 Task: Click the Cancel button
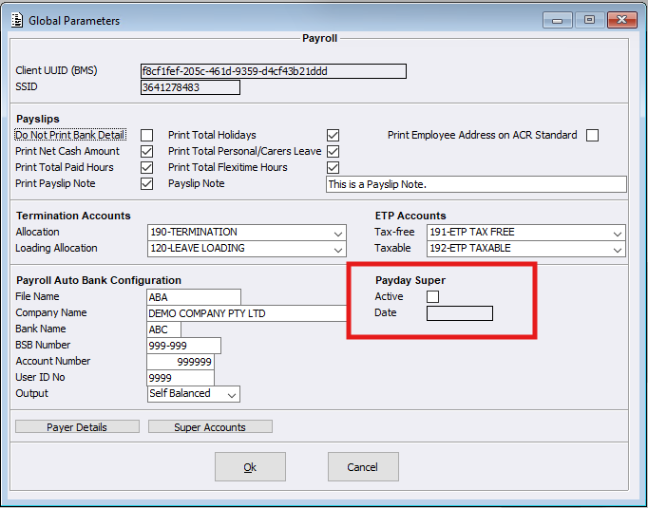pos(362,467)
